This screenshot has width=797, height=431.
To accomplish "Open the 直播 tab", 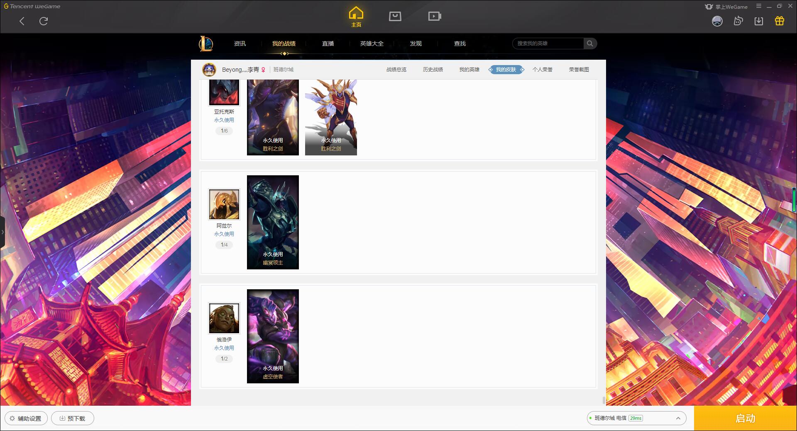I will coord(328,44).
